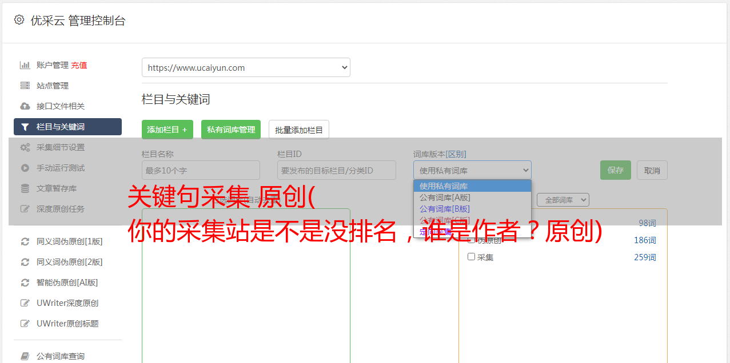Click the 栏目ID input field

337,170
